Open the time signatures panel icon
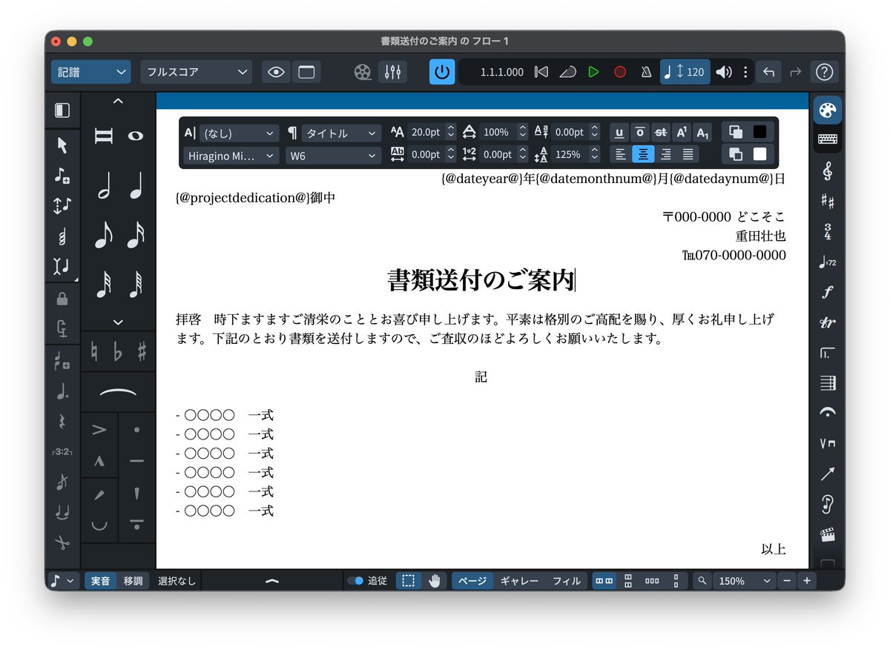 point(828,231)
